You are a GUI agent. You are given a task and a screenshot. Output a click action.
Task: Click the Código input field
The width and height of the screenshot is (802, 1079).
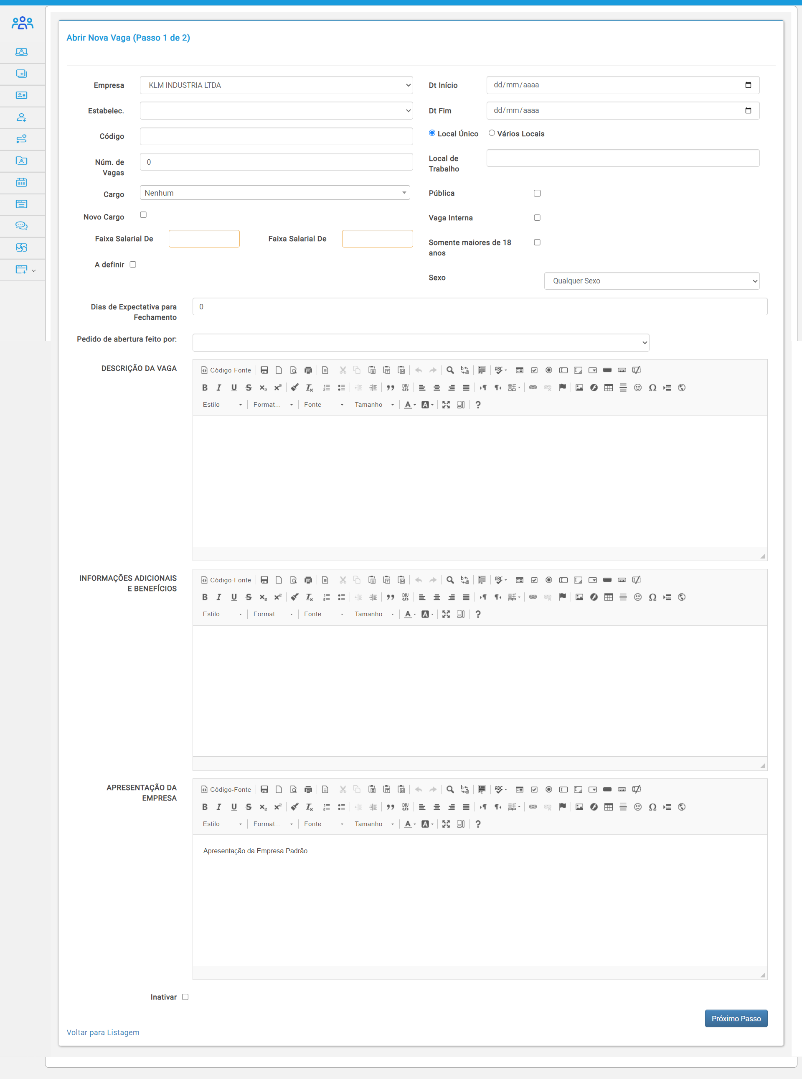coord(276,137)
